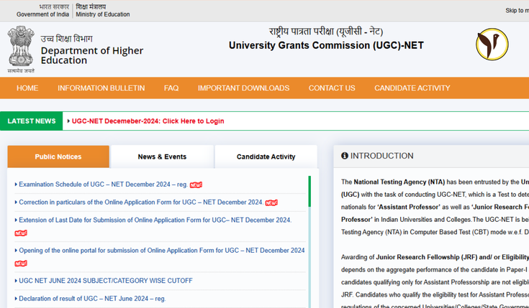Switch to the News & Events tab
The image size is (529, 308).
tap(162, 157)
